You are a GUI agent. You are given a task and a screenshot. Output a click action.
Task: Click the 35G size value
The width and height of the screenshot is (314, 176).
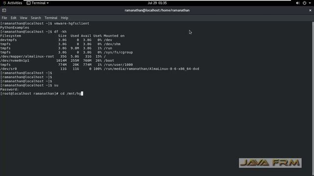click(63, 57)
